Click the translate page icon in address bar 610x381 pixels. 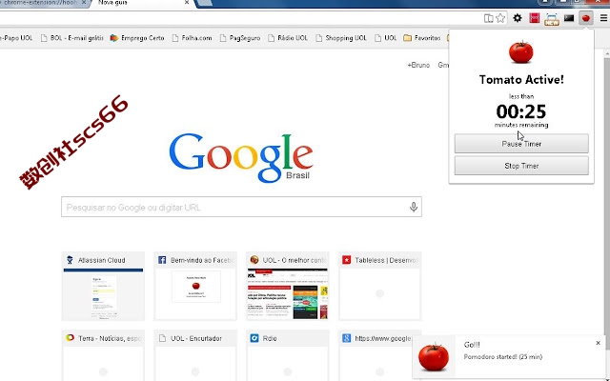[488, 18]
